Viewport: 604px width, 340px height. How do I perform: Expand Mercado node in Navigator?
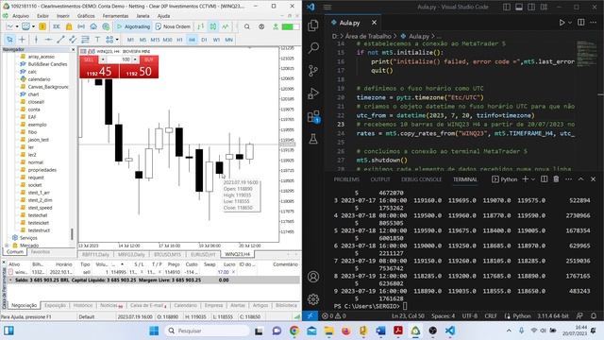point(7,246)
